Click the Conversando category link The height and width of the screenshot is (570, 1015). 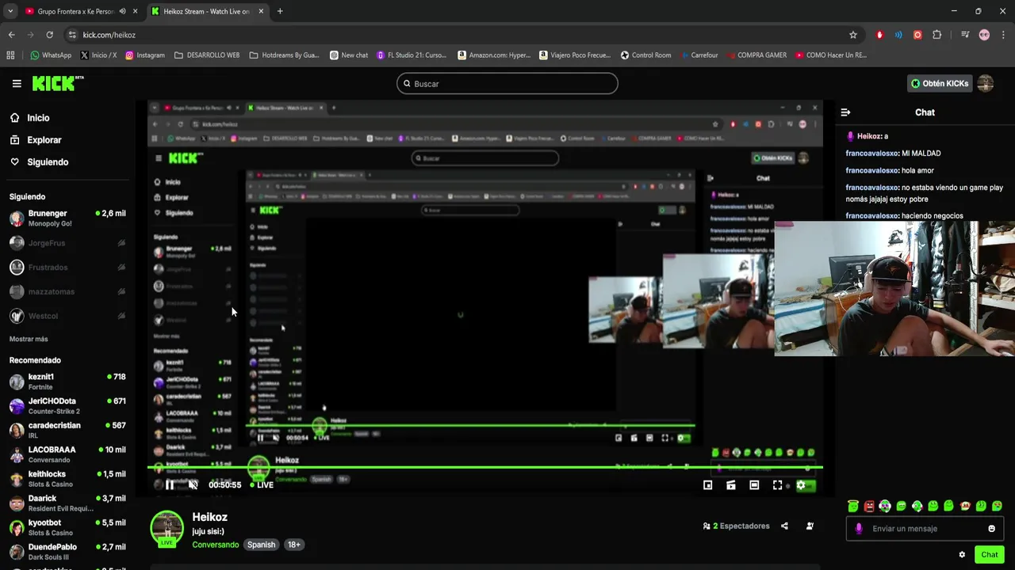[215, 545]
